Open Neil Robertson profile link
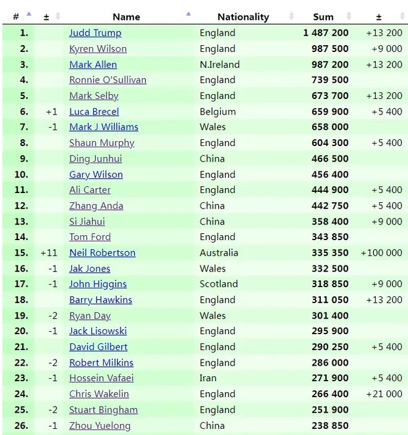The image size is (408, 435). [102, 252]
